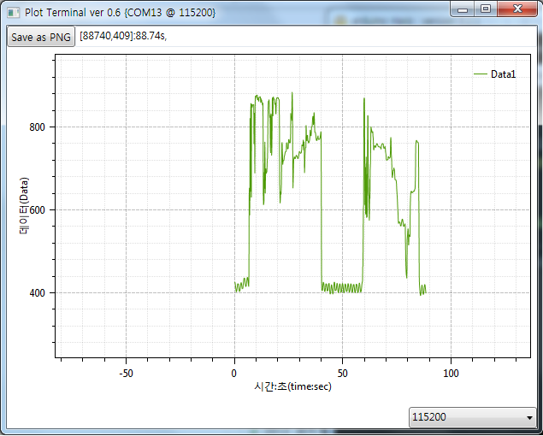The width and height of the screenshot is (543, 436).
Task: Close the Plot Terminal window
Action: click(517, 9)
